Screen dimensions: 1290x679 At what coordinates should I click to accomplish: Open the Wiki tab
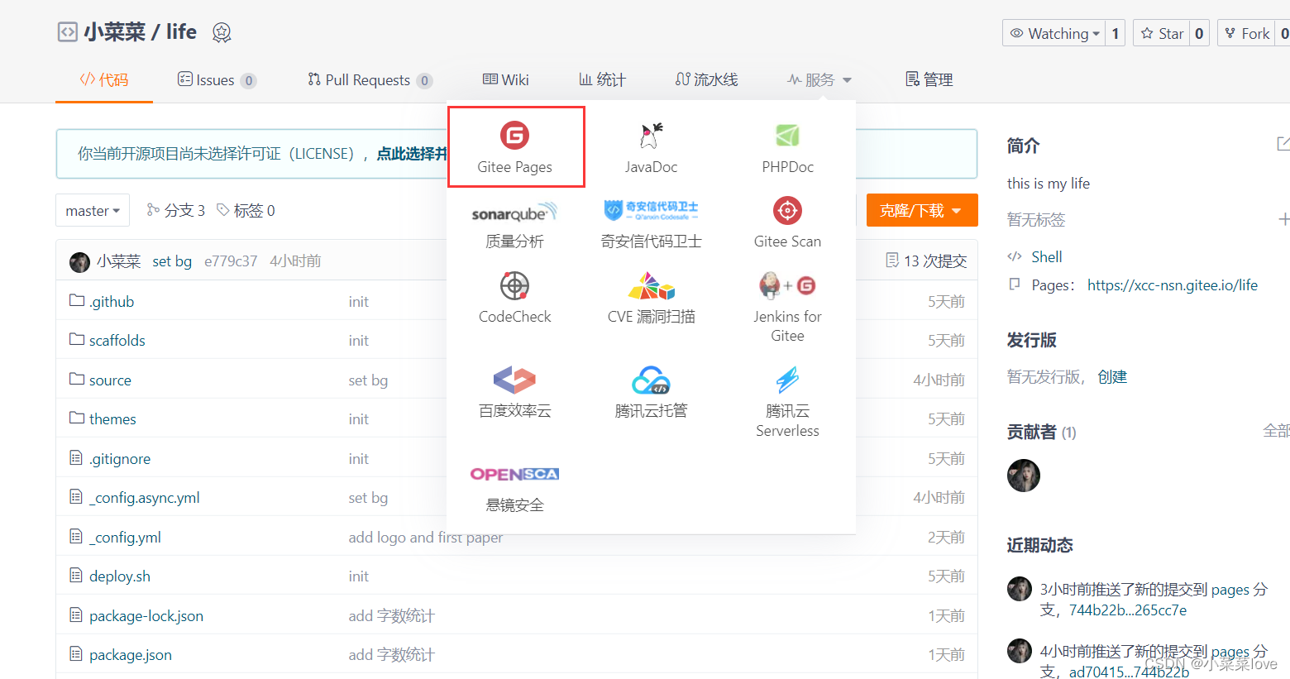coord(505,79)
